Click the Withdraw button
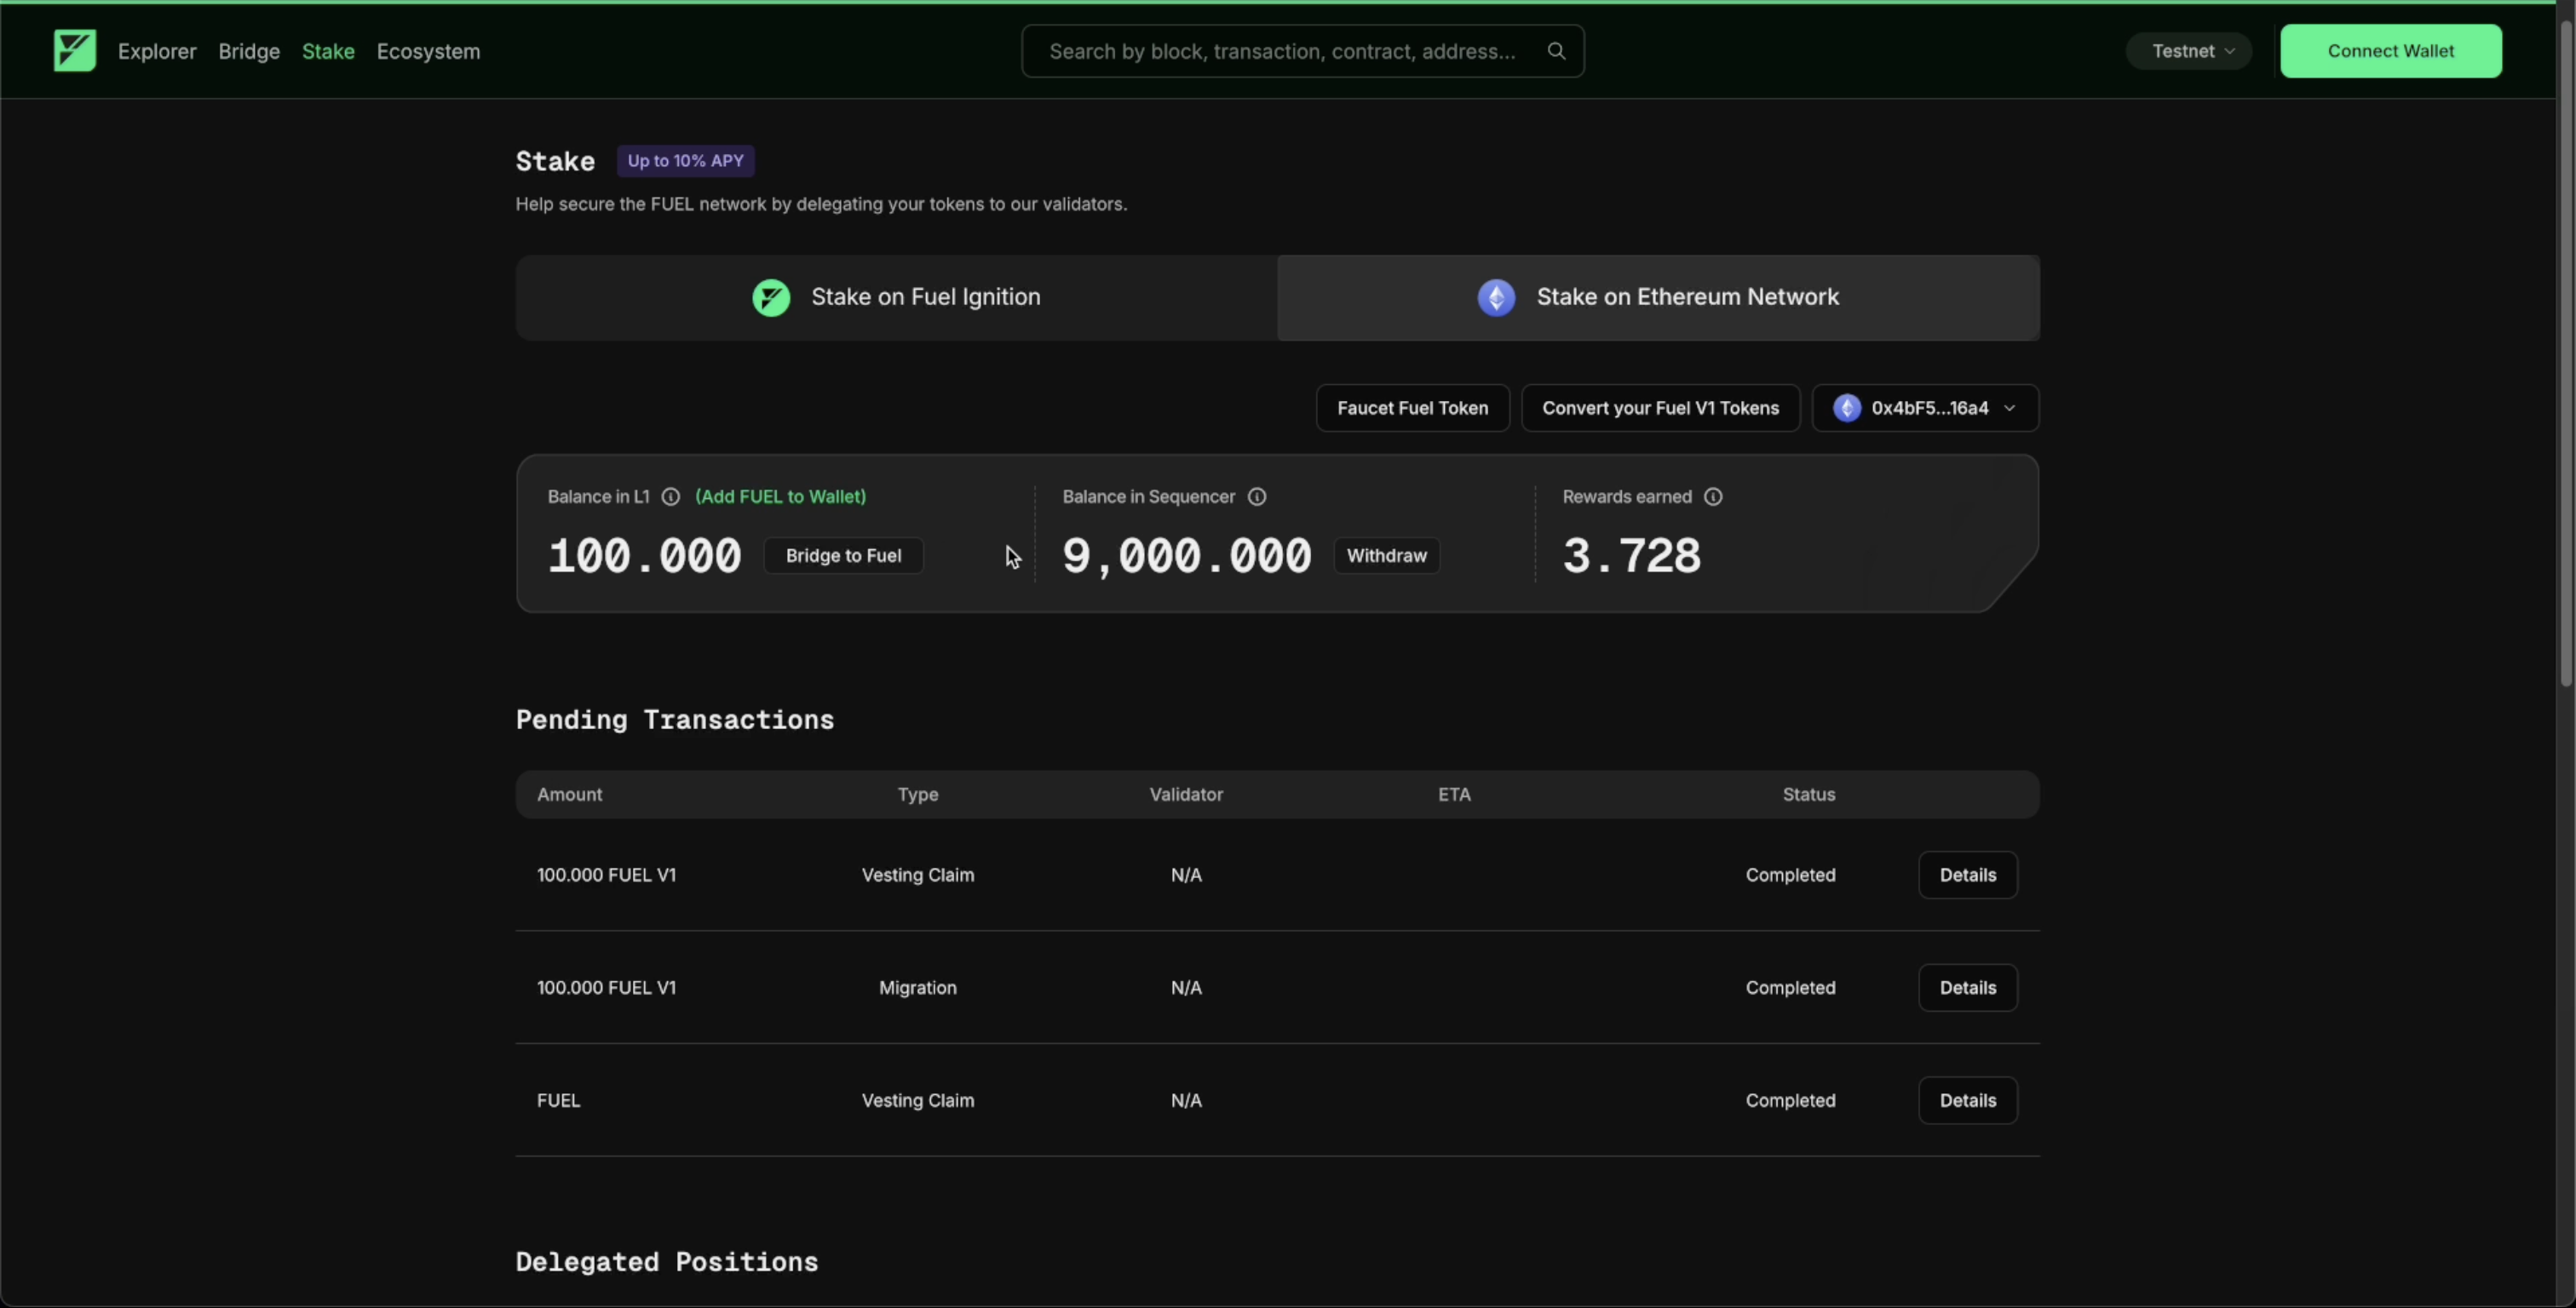 coord(1386,556)
